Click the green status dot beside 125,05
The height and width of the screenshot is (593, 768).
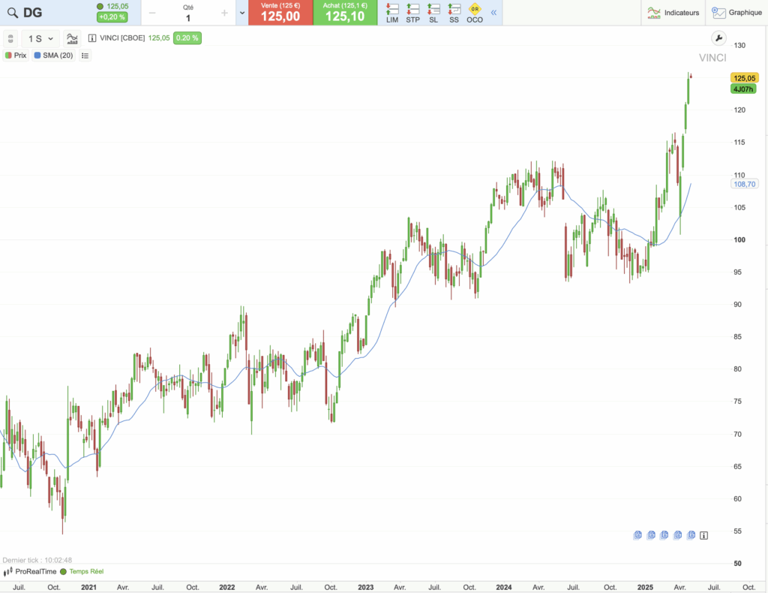pyautogui.click(x=100, y=6)
